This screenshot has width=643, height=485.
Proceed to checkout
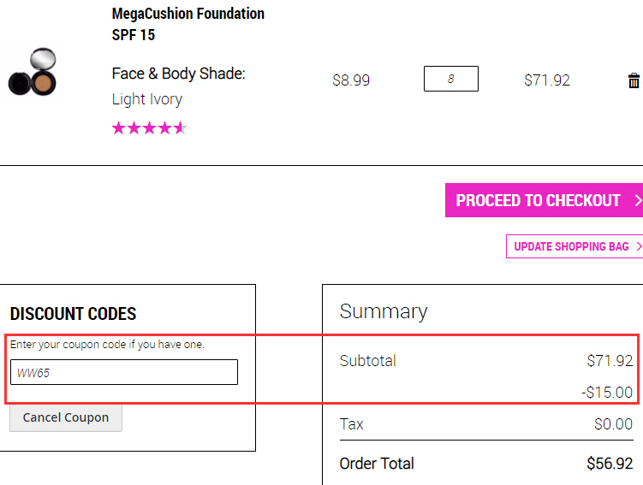[544, 200]
